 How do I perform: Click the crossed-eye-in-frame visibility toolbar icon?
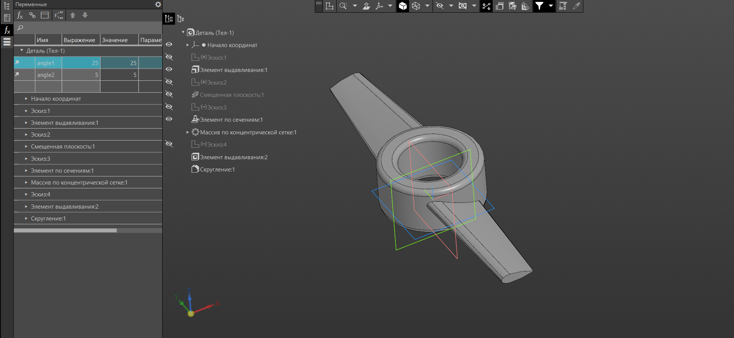click(463, 6)
